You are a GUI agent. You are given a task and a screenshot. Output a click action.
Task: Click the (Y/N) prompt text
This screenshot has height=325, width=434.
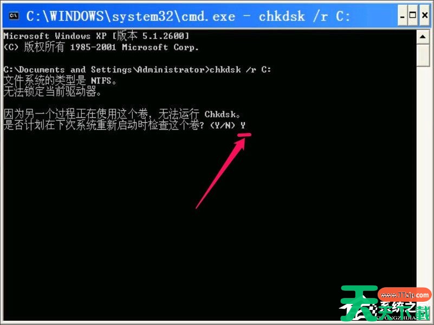click(223, 126)
